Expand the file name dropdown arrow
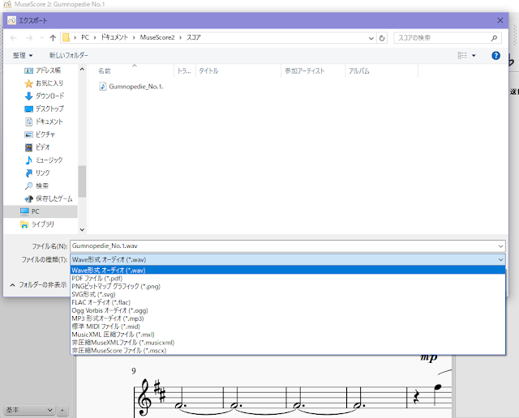Screen dimensions: 519x418 click(500, 246)
